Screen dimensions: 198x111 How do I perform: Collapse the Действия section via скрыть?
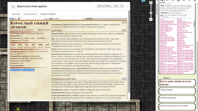tap(124, 30)
